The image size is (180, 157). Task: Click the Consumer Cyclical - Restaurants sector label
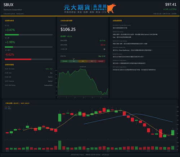[14, 14]
